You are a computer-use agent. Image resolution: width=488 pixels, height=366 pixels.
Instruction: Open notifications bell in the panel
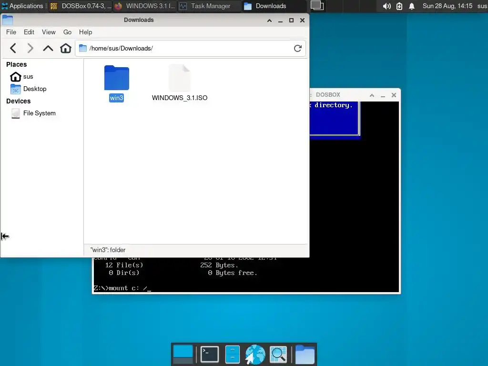(x=412, y=6)
